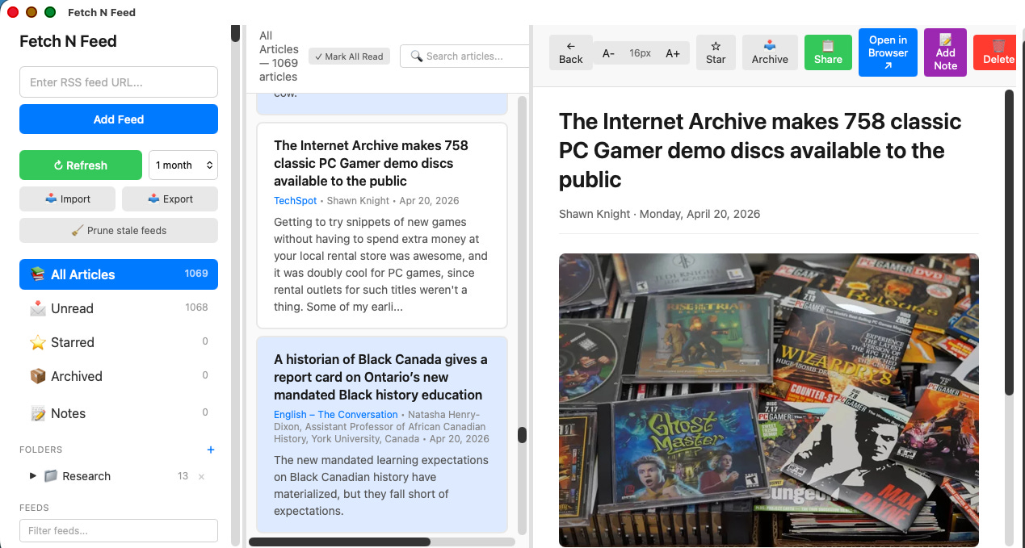Open the English – The Conversation source link
Screen dimensions: 1025x548
pos(336,415)
